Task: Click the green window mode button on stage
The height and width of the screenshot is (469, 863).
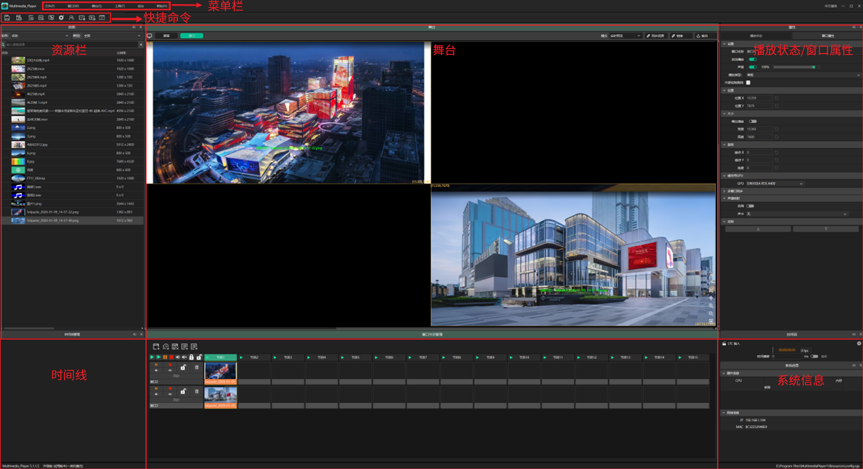Action: pyautogui.click(x=191, y=36)
